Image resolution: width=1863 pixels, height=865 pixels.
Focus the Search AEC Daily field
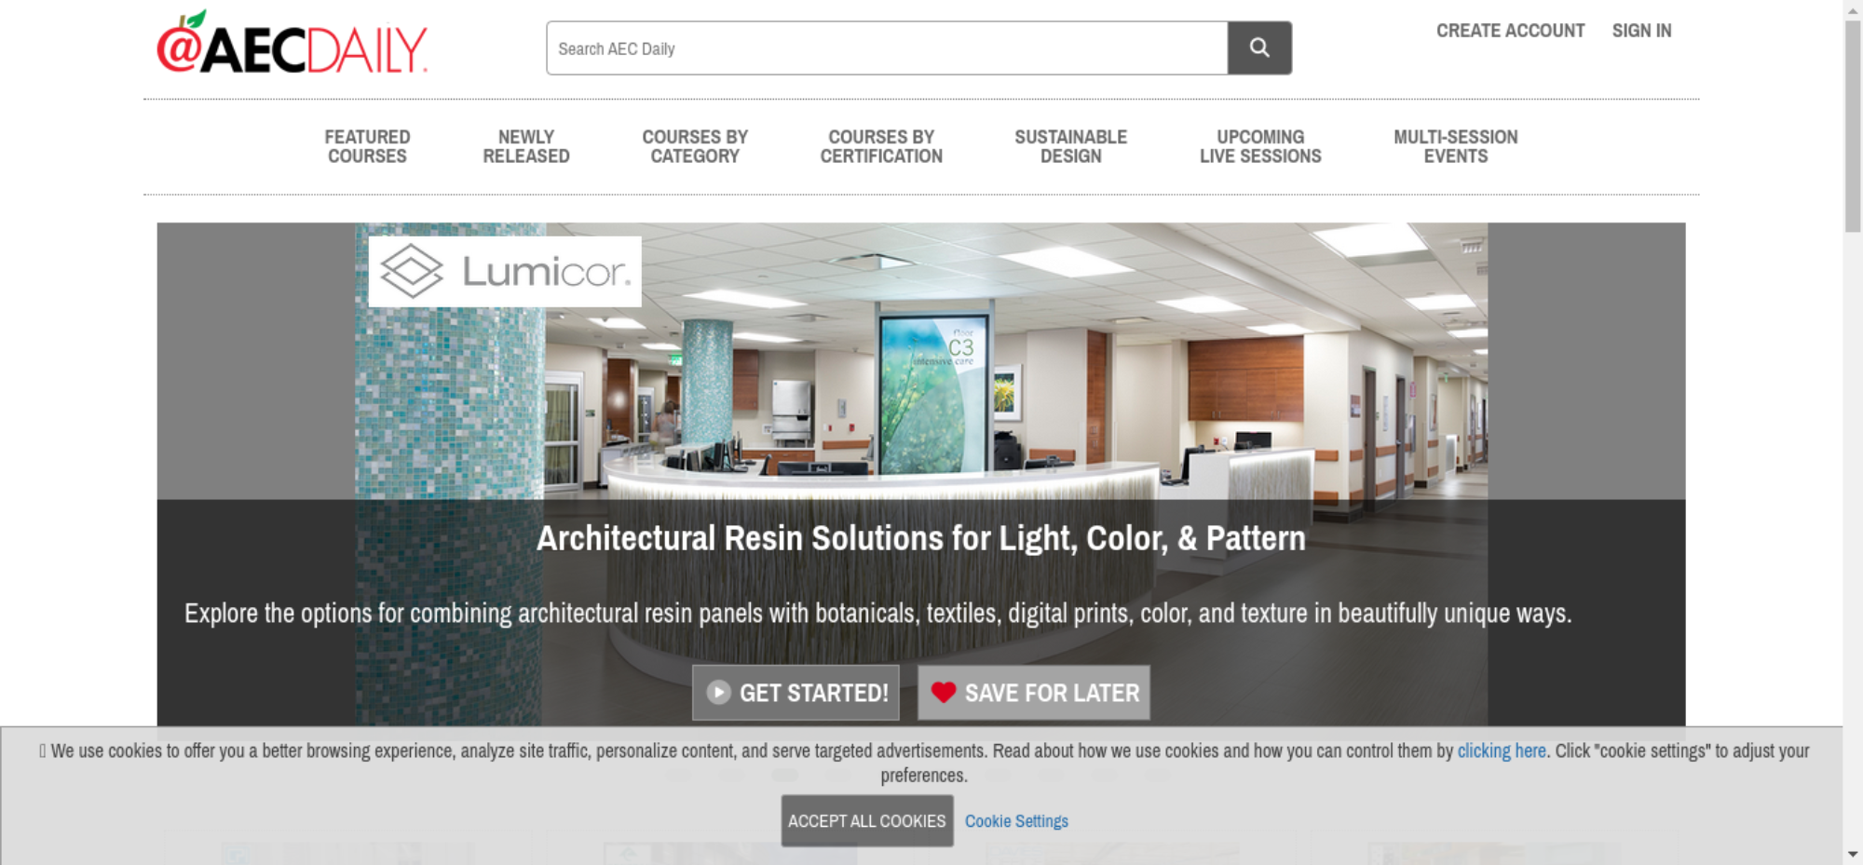click(887, 47)
